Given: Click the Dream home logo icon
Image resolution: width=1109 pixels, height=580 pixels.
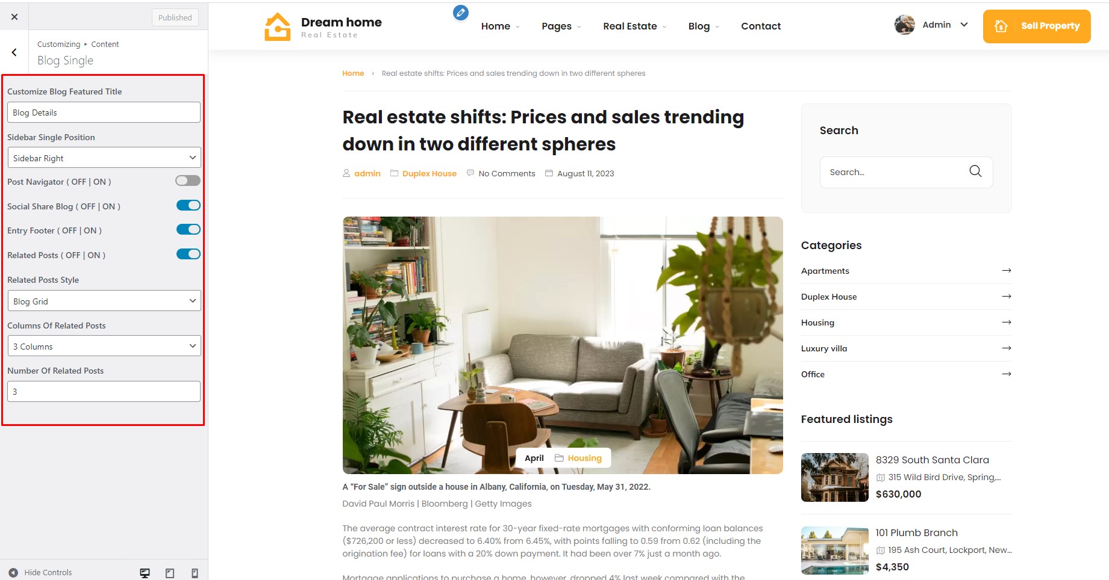Looking at the screenshot, I should tap(277, 26).
